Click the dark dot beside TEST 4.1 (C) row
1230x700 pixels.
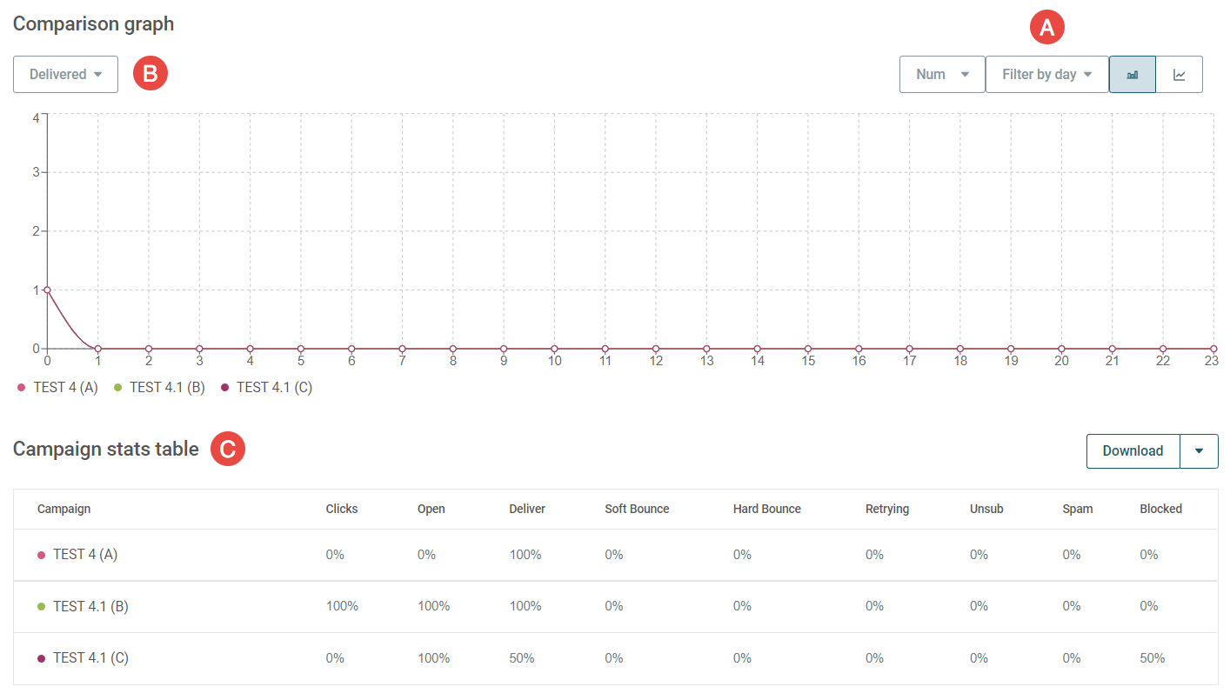(x=41, y=658)
